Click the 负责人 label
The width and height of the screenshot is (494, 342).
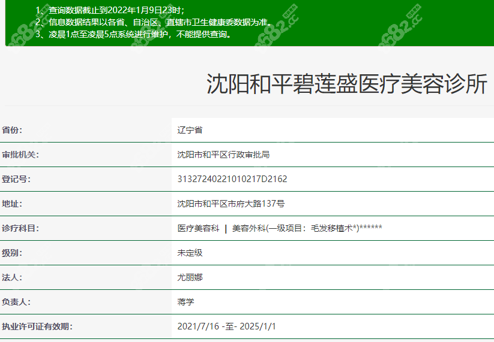16,301
